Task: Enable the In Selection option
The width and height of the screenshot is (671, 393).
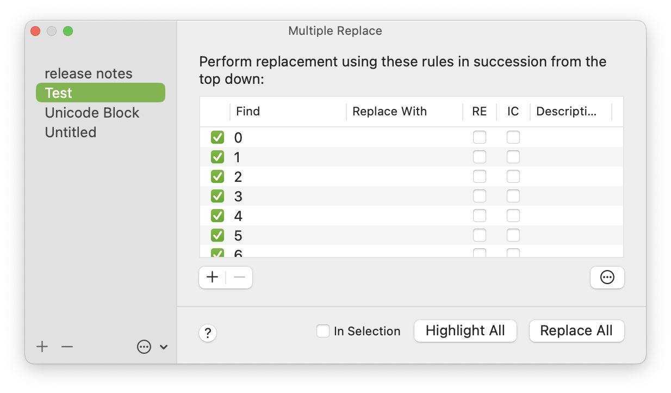Action: coord(323,330)
